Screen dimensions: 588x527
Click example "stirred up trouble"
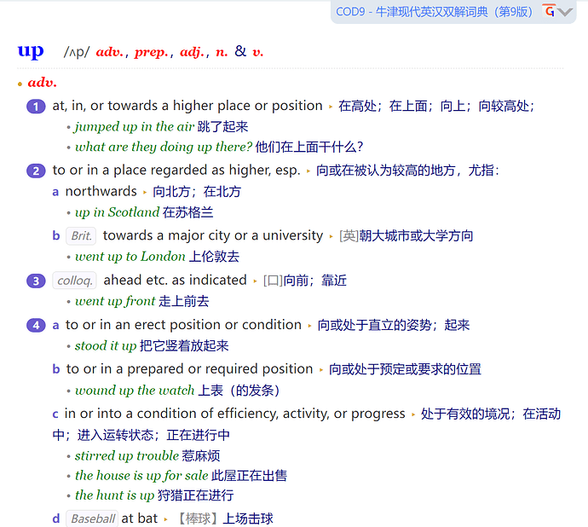(x=127, y=455)
